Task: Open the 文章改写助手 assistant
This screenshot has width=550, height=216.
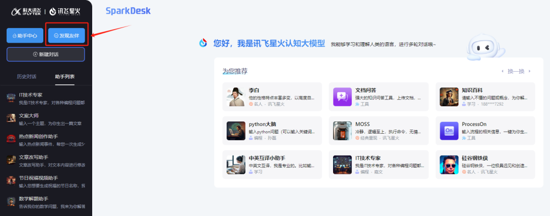Action: (x=46, y=160)
